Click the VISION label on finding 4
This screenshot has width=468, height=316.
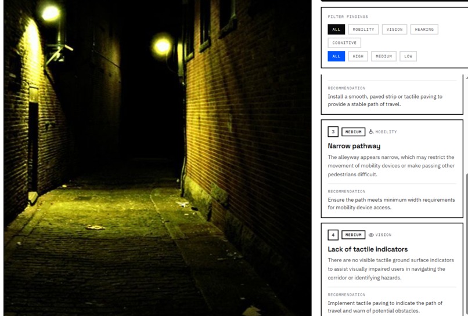pyautogui.click(x=383, y=235)
